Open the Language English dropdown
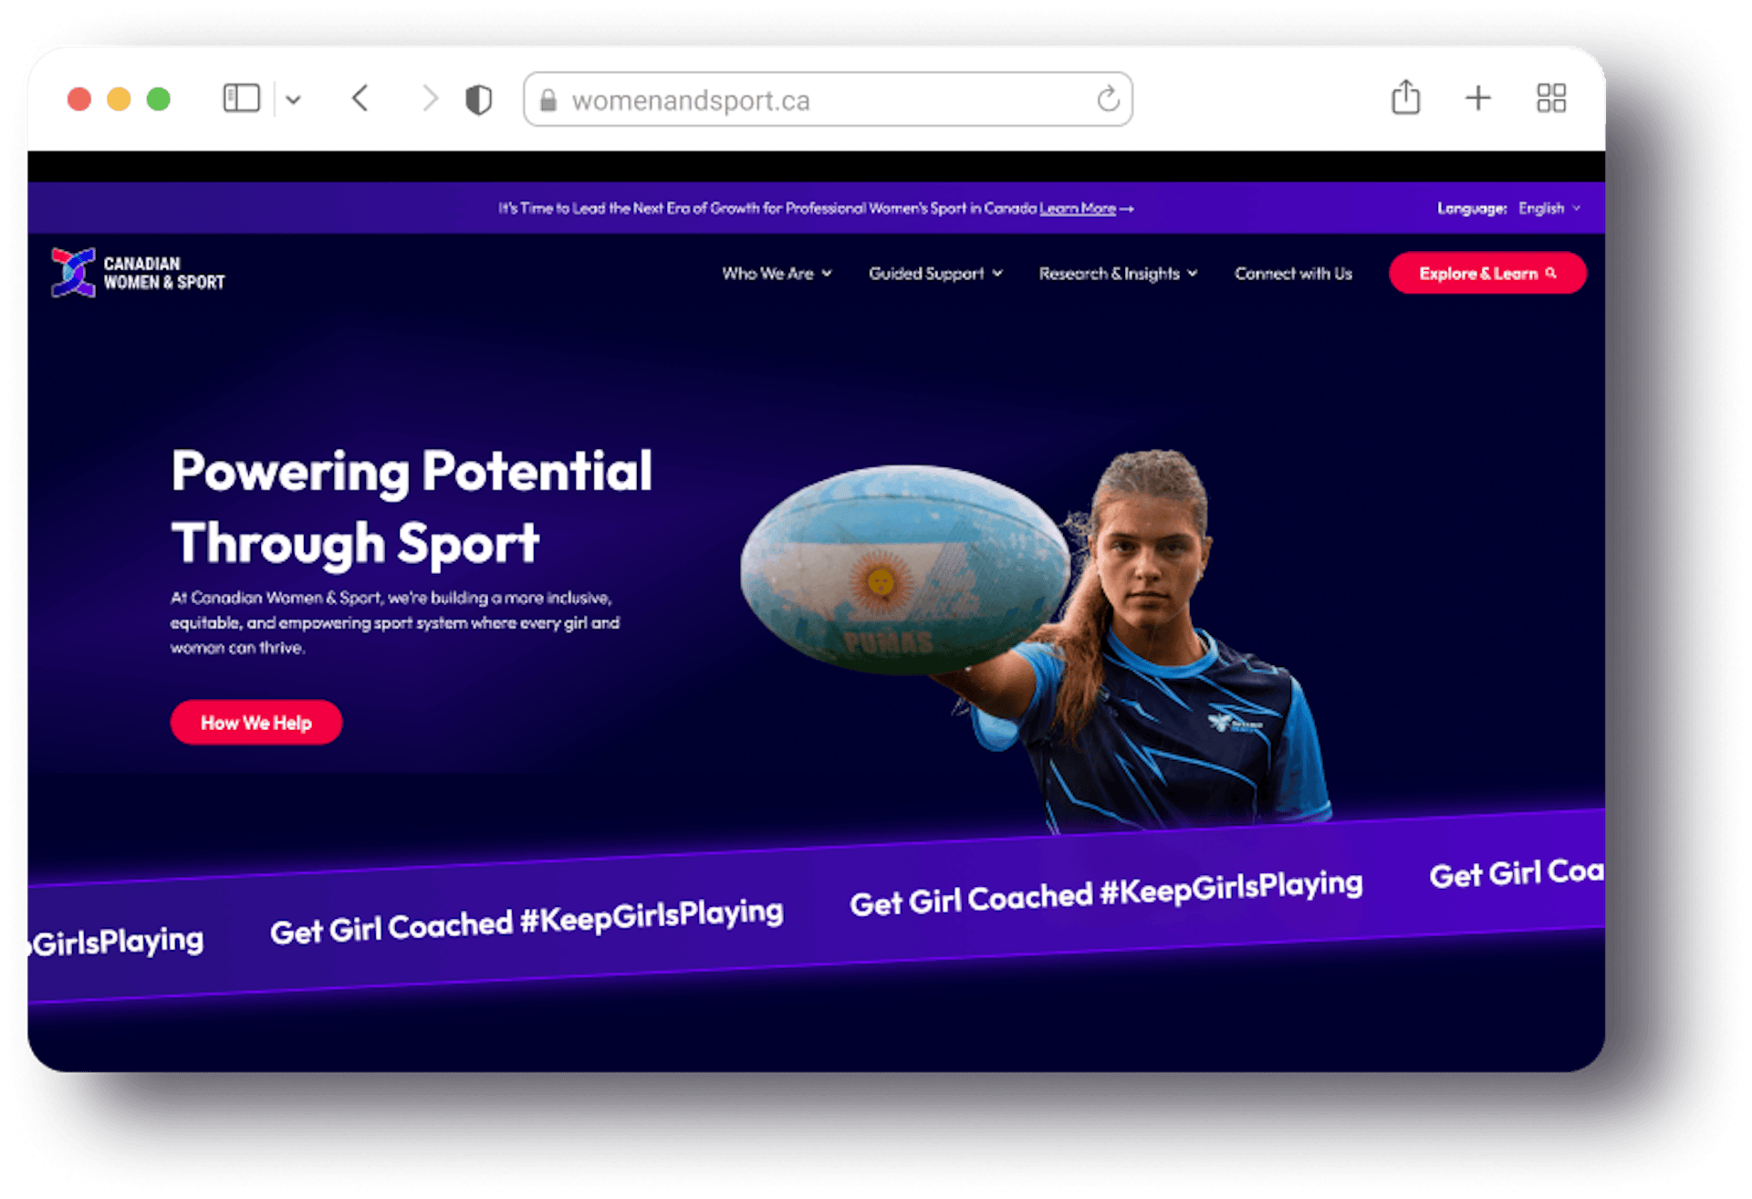Screen dimensions: 1752x1199 pos(1549,208)
